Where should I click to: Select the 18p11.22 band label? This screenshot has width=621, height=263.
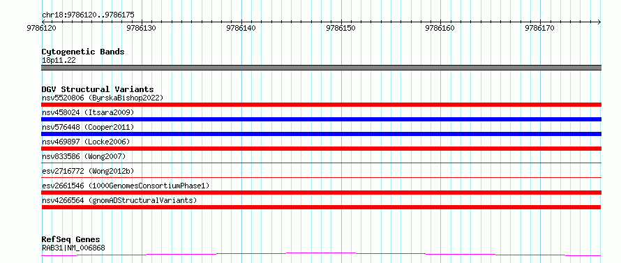click(x=59, y=61)
